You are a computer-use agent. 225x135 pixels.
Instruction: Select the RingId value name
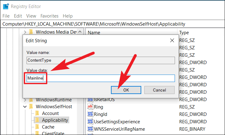[100, 114]
